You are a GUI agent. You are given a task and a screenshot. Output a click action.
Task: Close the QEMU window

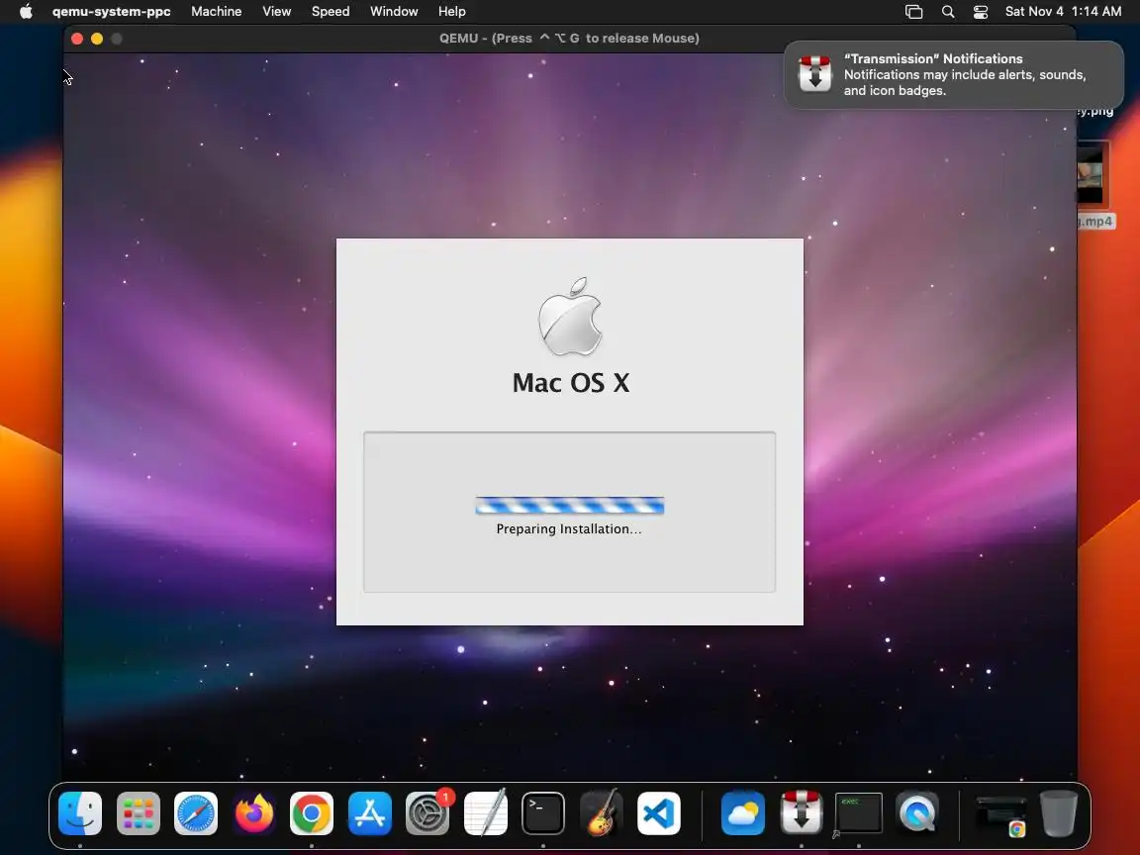pos(77,39)
